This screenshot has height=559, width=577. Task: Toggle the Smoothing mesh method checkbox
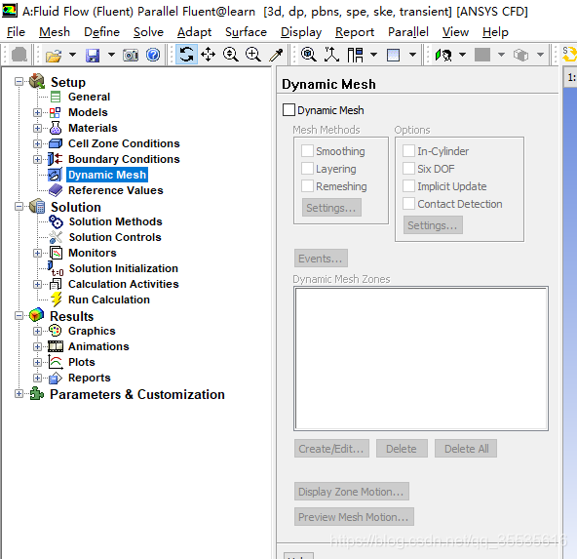(x=307, y=150)
